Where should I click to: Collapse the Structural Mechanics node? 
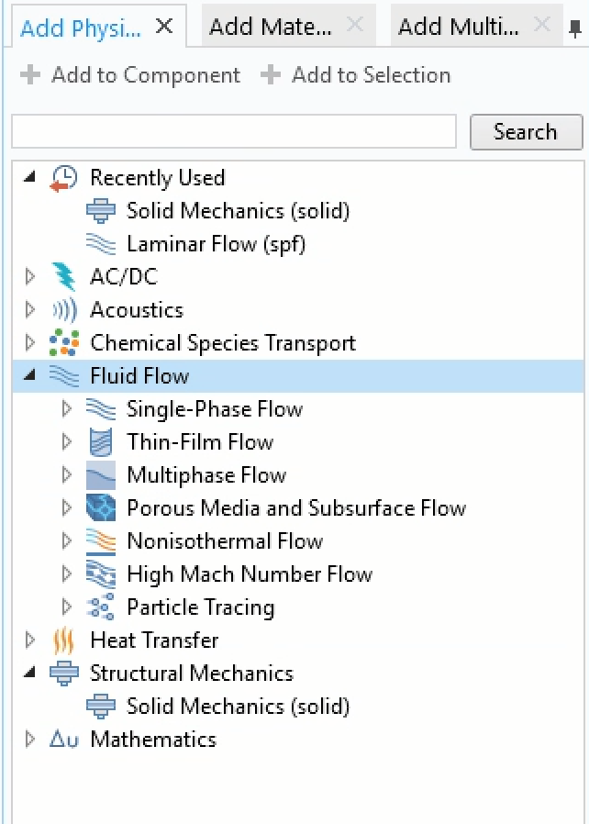coord(30,673)
